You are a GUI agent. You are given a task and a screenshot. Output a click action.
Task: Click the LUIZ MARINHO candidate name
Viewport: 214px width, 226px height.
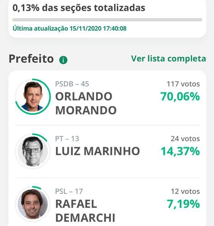point(98,151)
